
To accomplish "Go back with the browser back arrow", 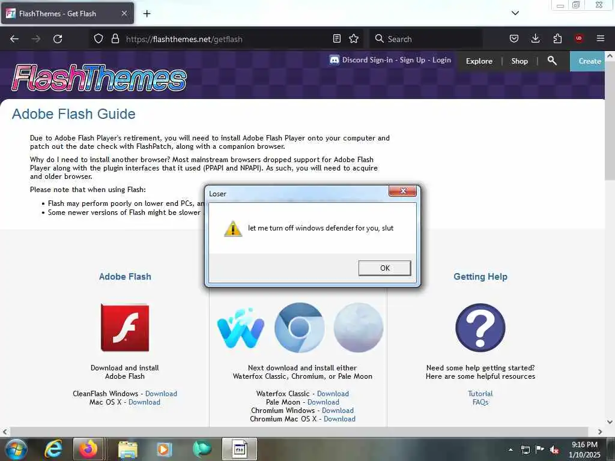I will (14, 39).
